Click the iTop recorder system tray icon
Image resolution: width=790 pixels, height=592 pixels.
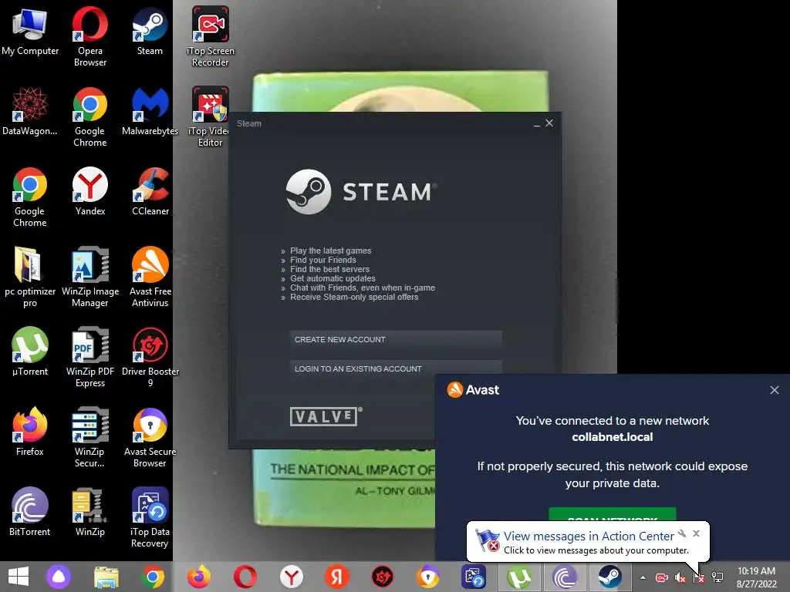[x=661, y=577]
